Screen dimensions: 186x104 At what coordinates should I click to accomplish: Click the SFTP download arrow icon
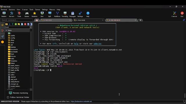pyautogui.click(x=10, y=24)
